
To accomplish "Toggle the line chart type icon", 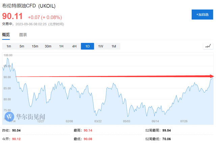I will tap(208, 46).
